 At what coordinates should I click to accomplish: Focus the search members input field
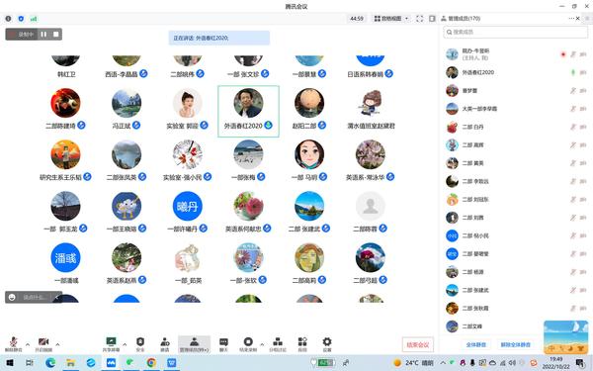coord(516,32)
